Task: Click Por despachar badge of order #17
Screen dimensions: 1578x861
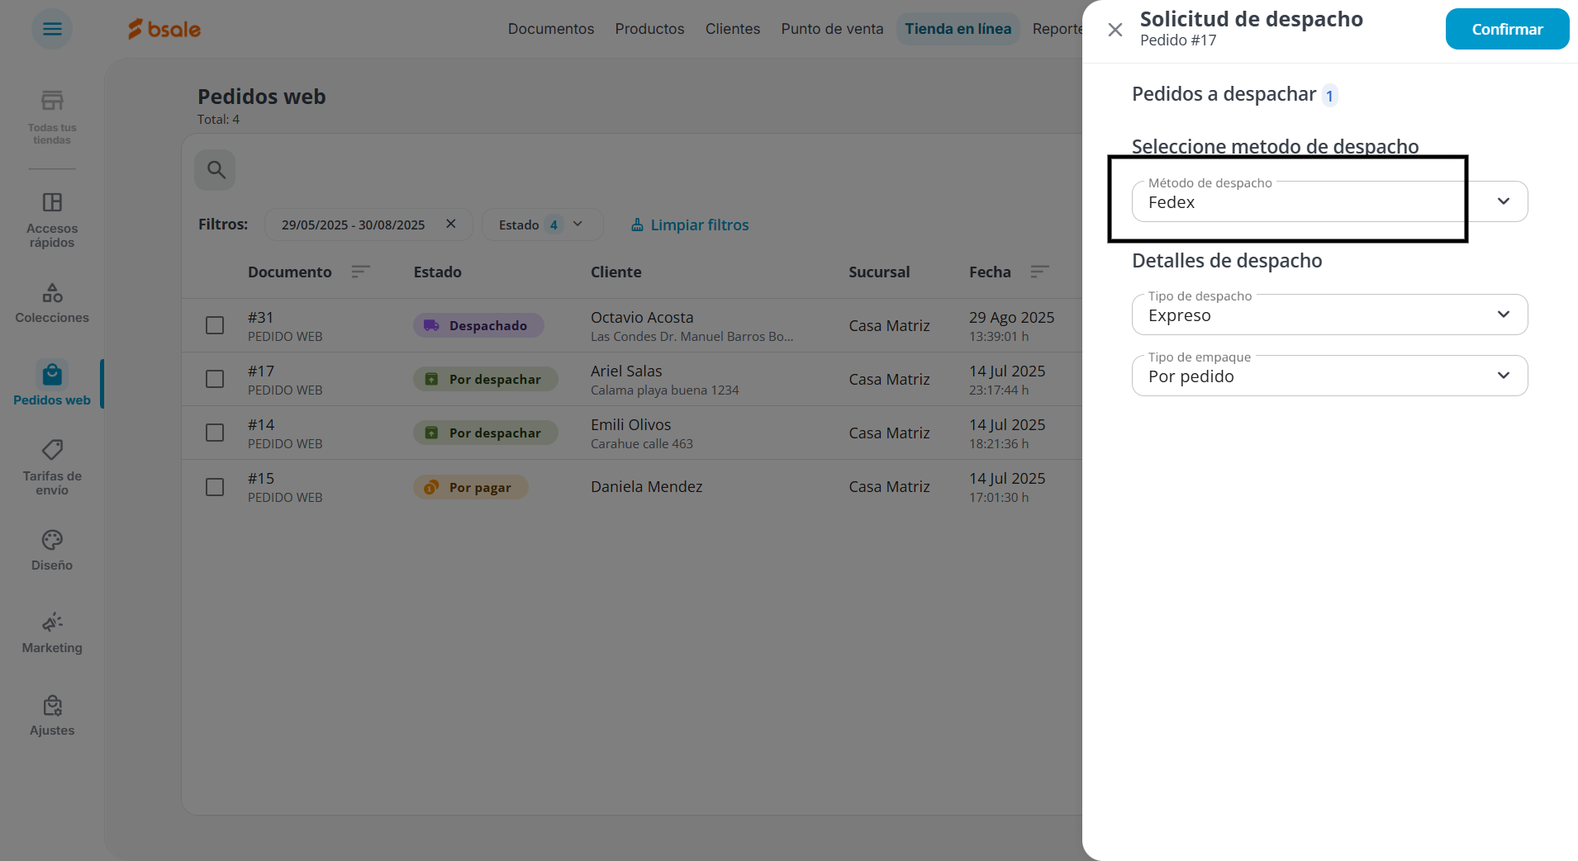Action: coord(486,379)
